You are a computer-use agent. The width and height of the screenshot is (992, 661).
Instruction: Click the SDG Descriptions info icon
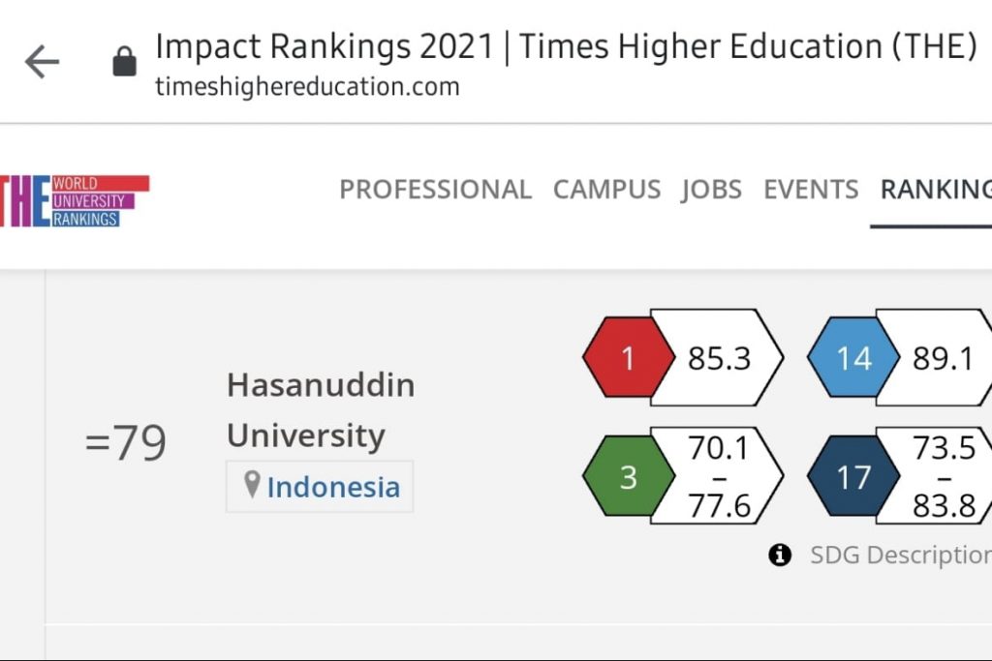click(x=778, y=555)
